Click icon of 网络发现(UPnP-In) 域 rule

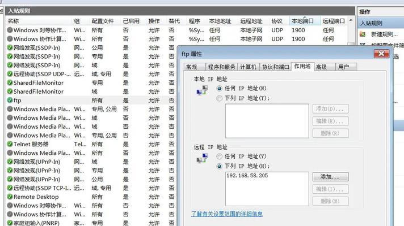(10, 162)
